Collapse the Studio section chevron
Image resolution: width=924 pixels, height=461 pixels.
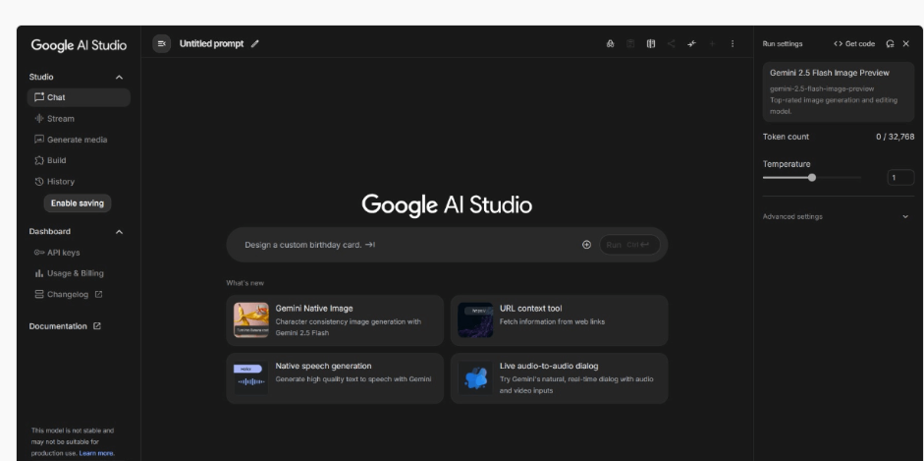[x=120, y=77]
